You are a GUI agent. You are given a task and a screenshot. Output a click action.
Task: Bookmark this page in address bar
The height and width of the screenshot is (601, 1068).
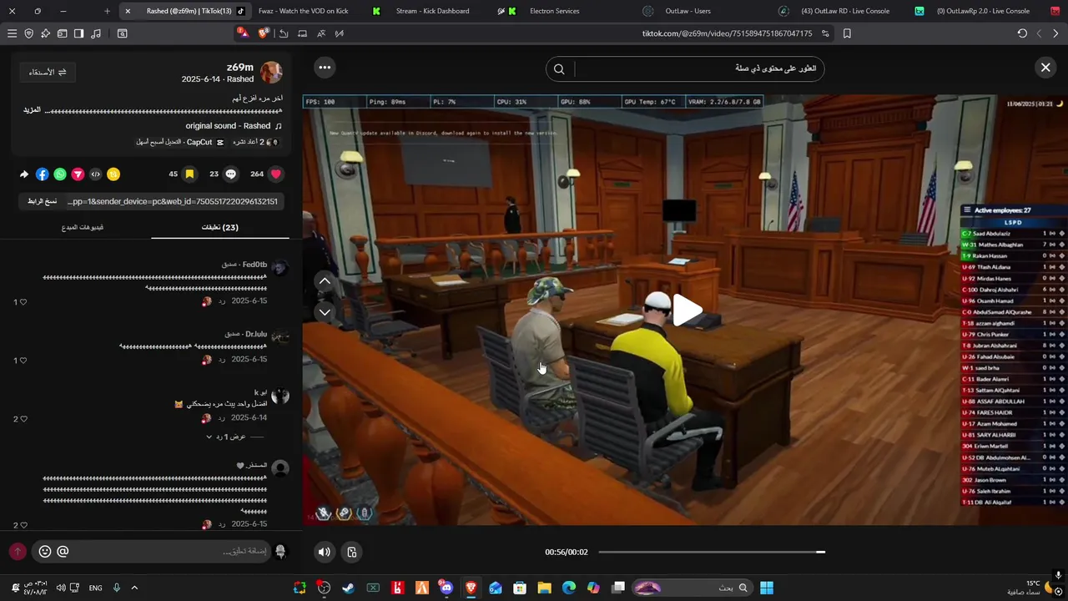coord(847,33)
